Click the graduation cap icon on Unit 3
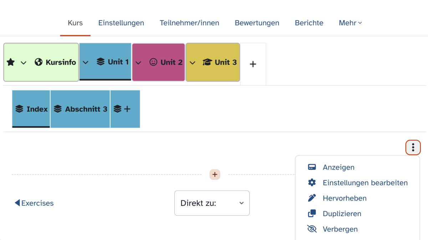Viewport: 428px width, 240px height. [207, 62]
